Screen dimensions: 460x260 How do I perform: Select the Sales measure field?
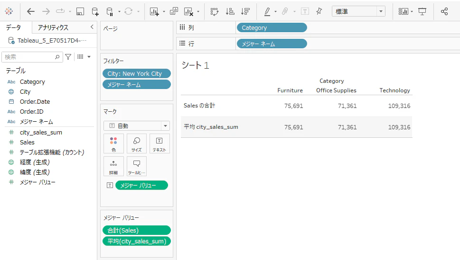[x=27, y=142]
